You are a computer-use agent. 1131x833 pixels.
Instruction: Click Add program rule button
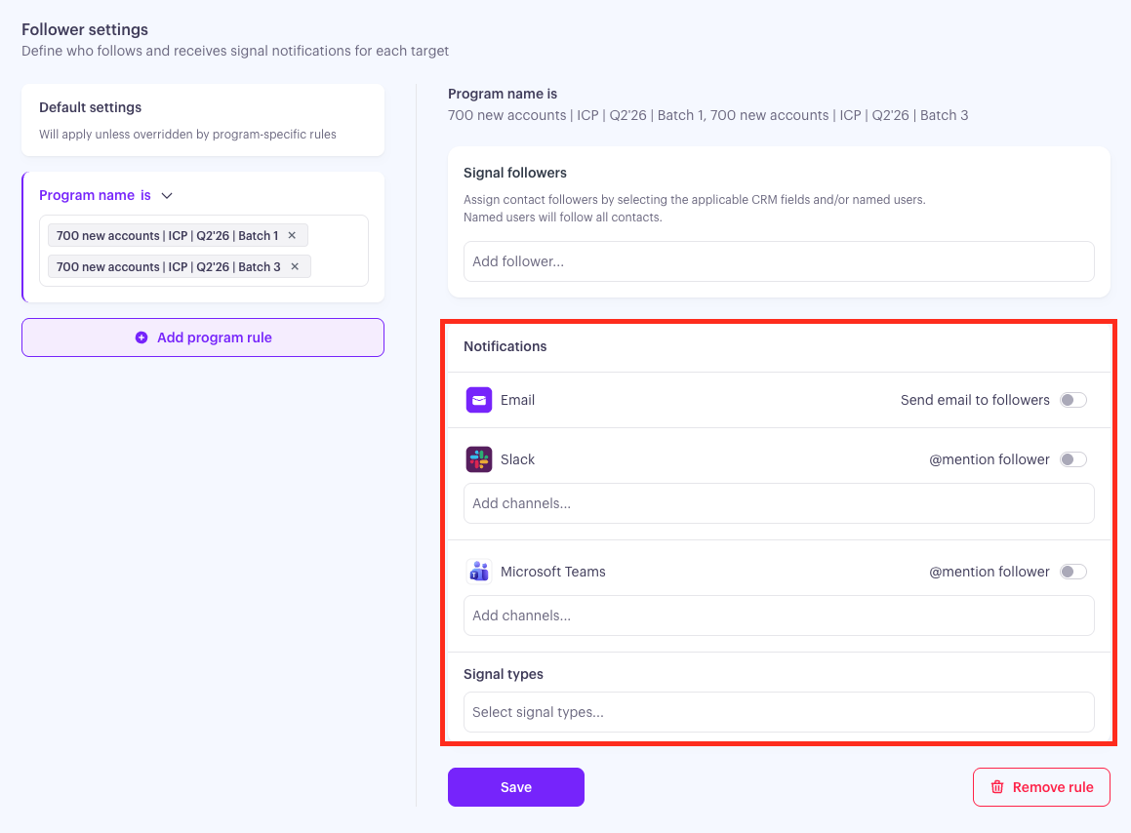[203, 337]
